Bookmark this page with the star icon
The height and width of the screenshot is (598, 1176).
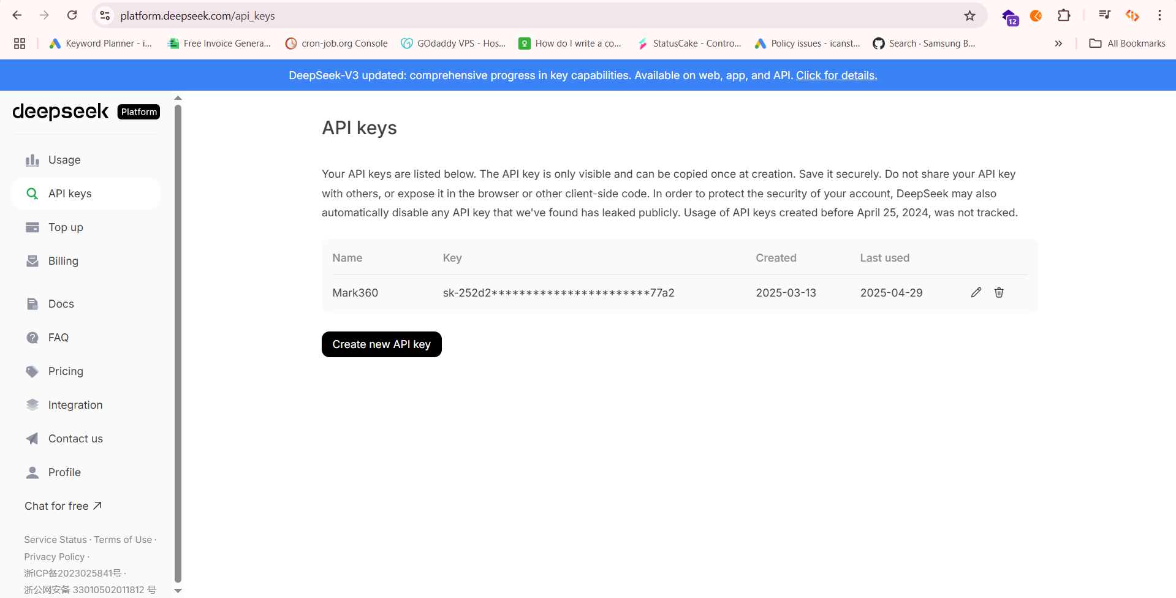[969, 15]
